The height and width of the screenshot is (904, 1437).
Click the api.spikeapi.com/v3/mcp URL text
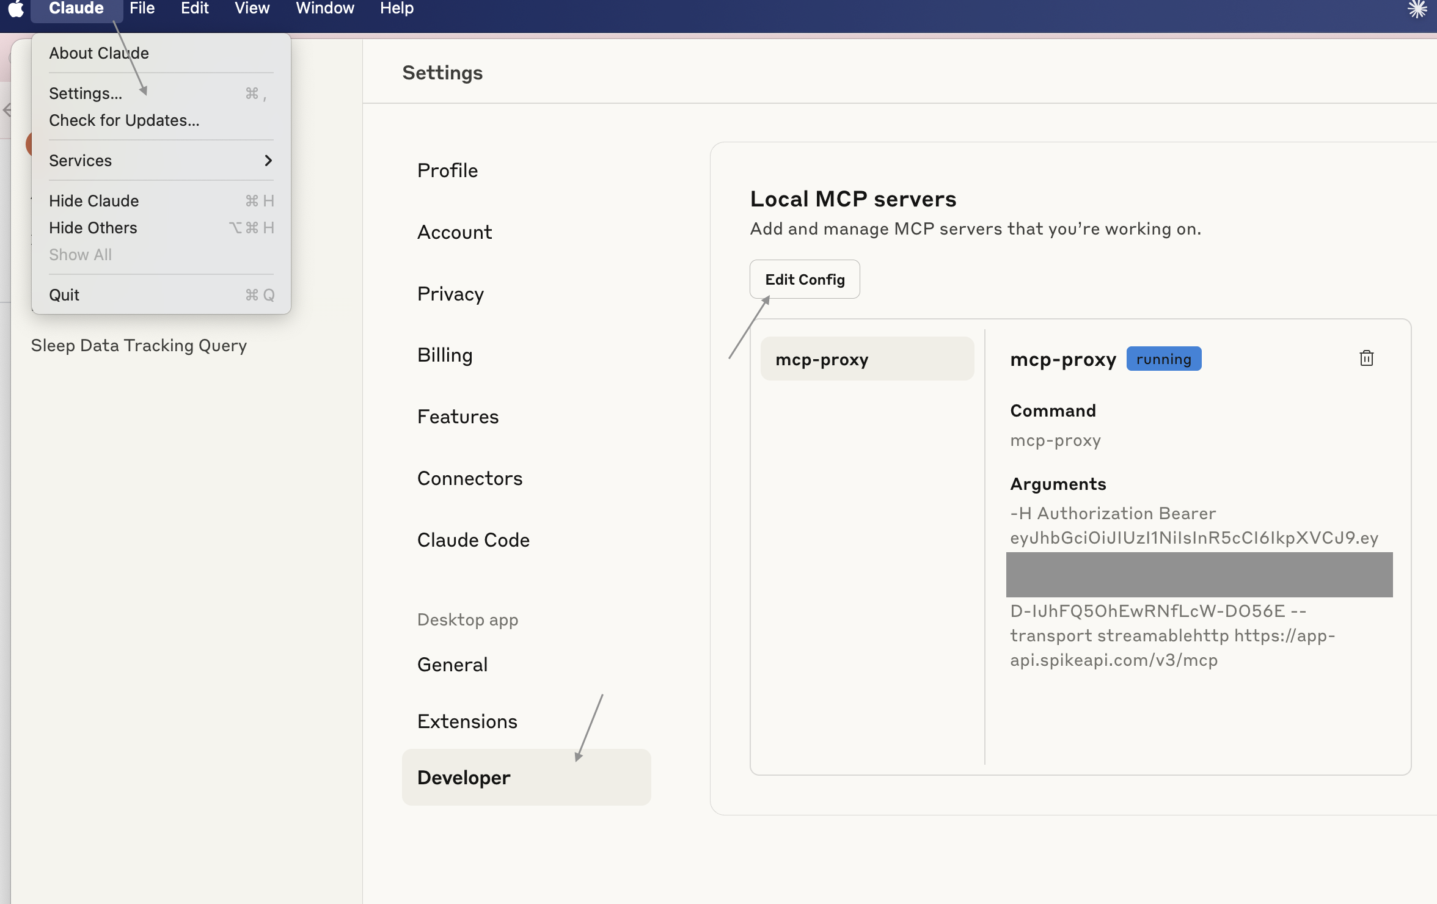pyautogui.click(x=1114, y=660)
